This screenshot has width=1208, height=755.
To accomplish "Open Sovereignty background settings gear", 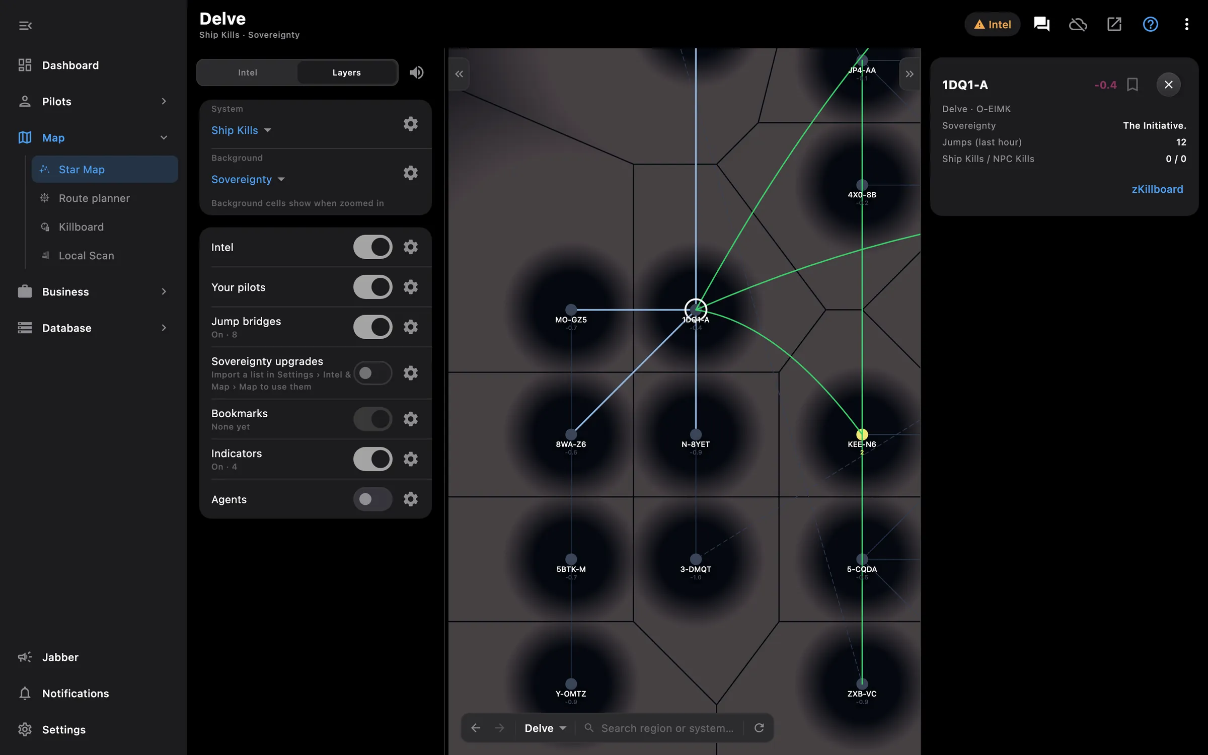I will pos(411,173).
